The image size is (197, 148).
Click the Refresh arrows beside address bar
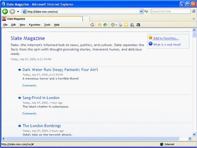coord(146,11)
